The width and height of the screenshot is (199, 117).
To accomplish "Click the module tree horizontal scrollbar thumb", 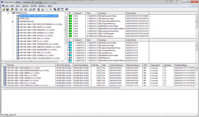I will [31, 61].
